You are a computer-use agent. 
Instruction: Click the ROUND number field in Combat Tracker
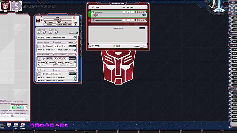(x=142, y=46)
